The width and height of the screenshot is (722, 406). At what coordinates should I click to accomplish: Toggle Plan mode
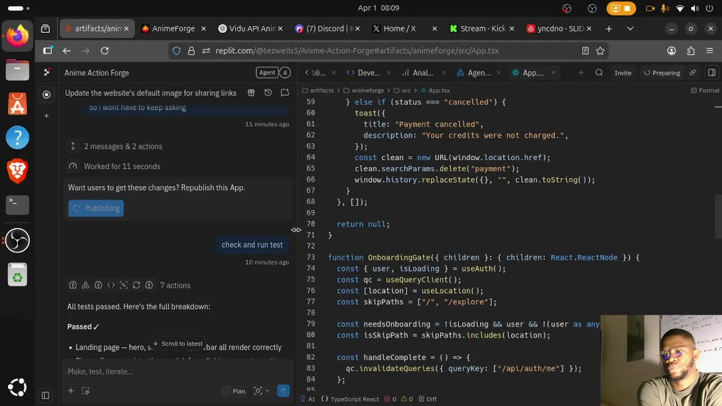(x=234, y=391)
